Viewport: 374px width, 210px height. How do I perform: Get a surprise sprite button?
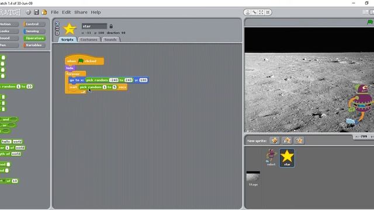tap(299, 141)
